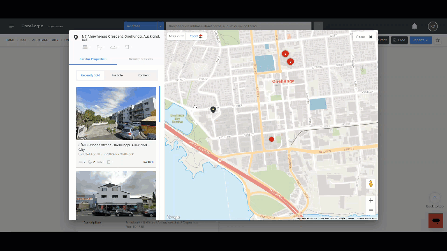This screenshot has width=447, height=251.
Task: Click the 1/7 Ahuwhenua Crescent address heading
Action: [x=121, y=38]
